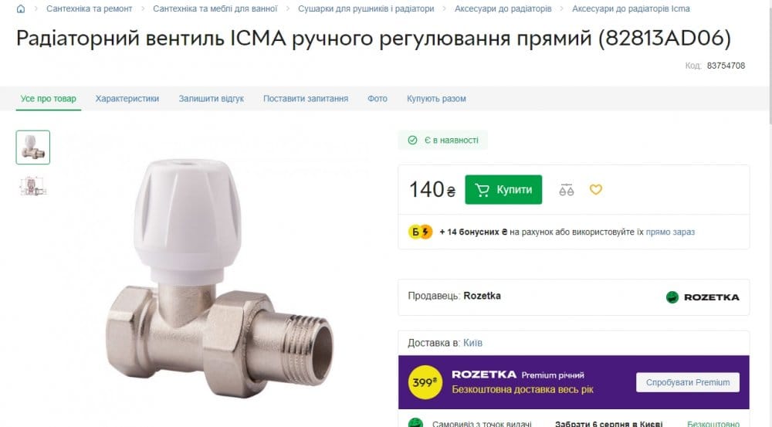
Task: Add product to comparison scales icon
Action: 566,190
